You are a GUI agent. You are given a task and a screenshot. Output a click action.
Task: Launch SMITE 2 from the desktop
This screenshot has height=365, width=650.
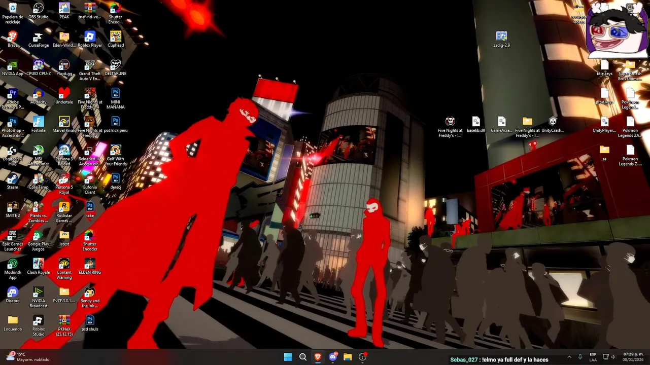click(13, 209)
